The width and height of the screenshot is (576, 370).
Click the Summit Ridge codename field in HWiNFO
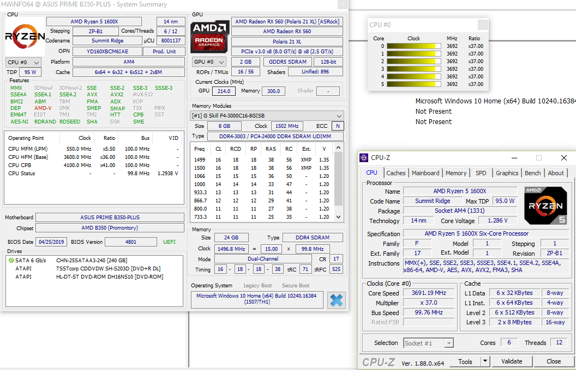click(x=107, y=41)
